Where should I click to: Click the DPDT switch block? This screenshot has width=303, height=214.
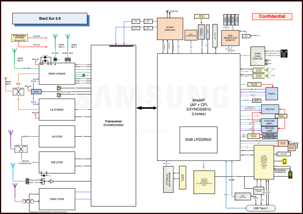[x=243, y=197]
